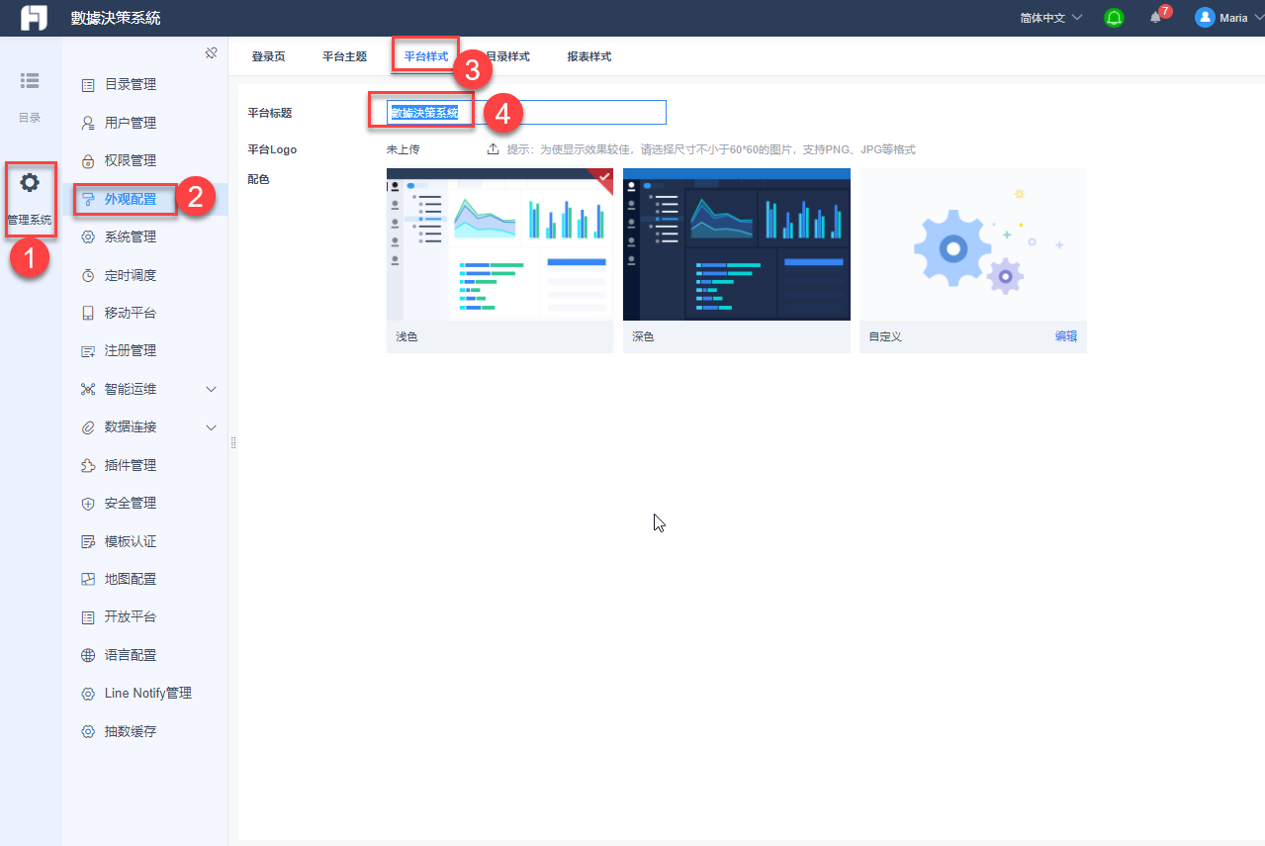The height and width of the screenshot is (846, 1265).
Task: Click the upload icon next to 未上传
Action: (493, 149)
